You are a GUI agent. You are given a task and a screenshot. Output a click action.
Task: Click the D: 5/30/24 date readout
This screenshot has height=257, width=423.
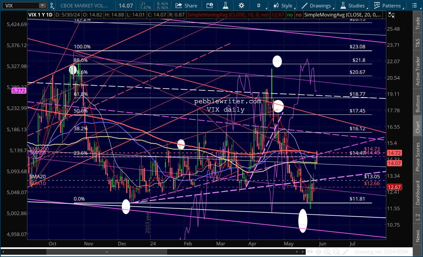[67, 15]
